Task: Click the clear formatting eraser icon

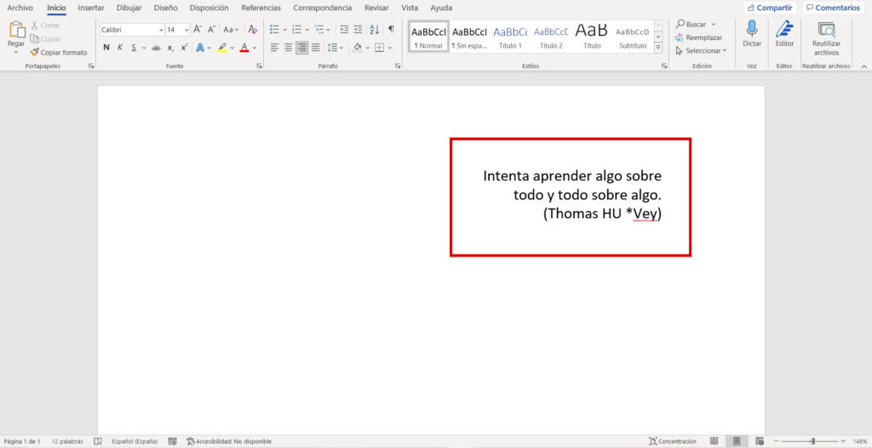Action: pyautogui.click(x=252, y=30)
